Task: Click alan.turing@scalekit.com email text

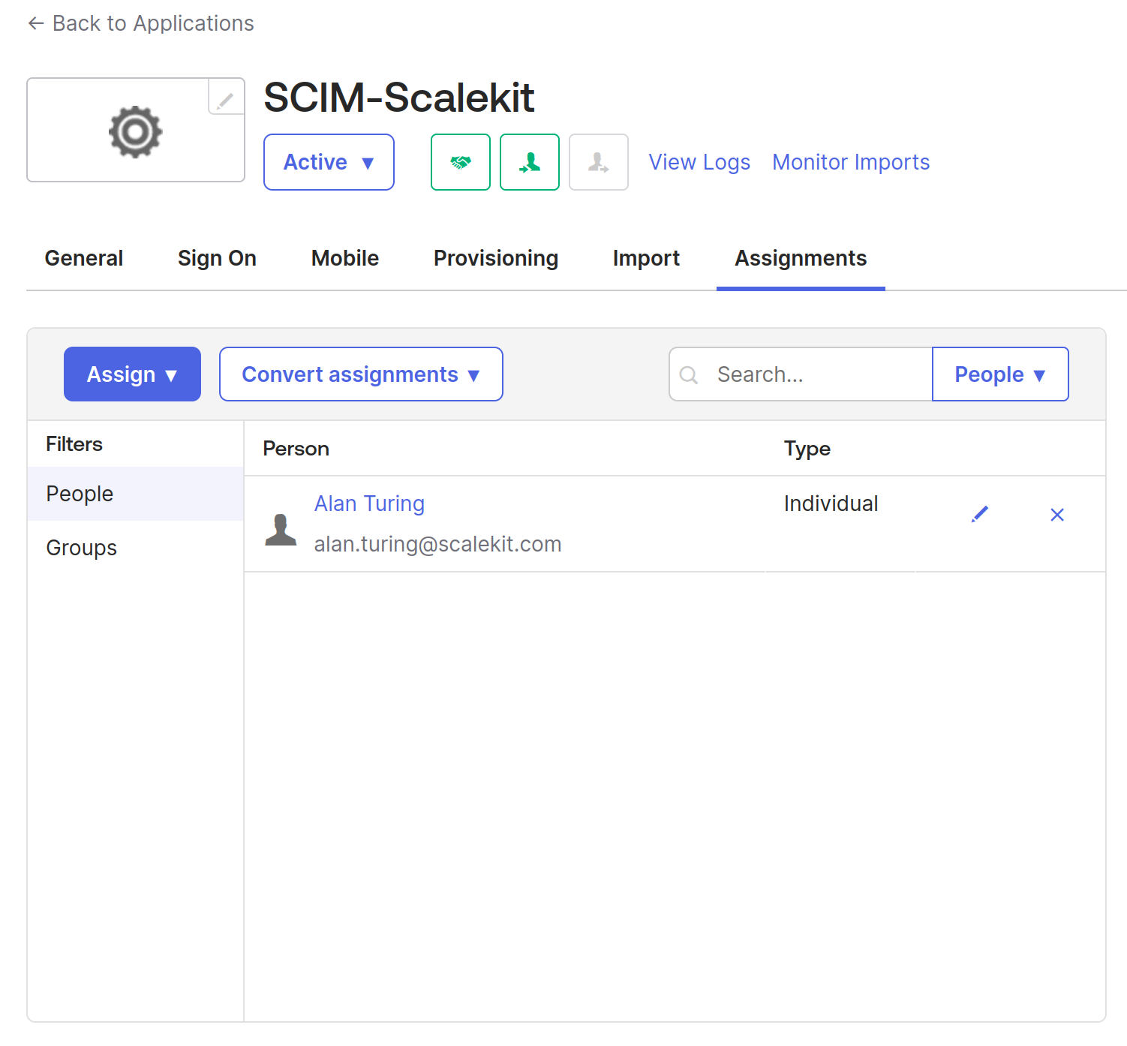Action: (437, 544)
